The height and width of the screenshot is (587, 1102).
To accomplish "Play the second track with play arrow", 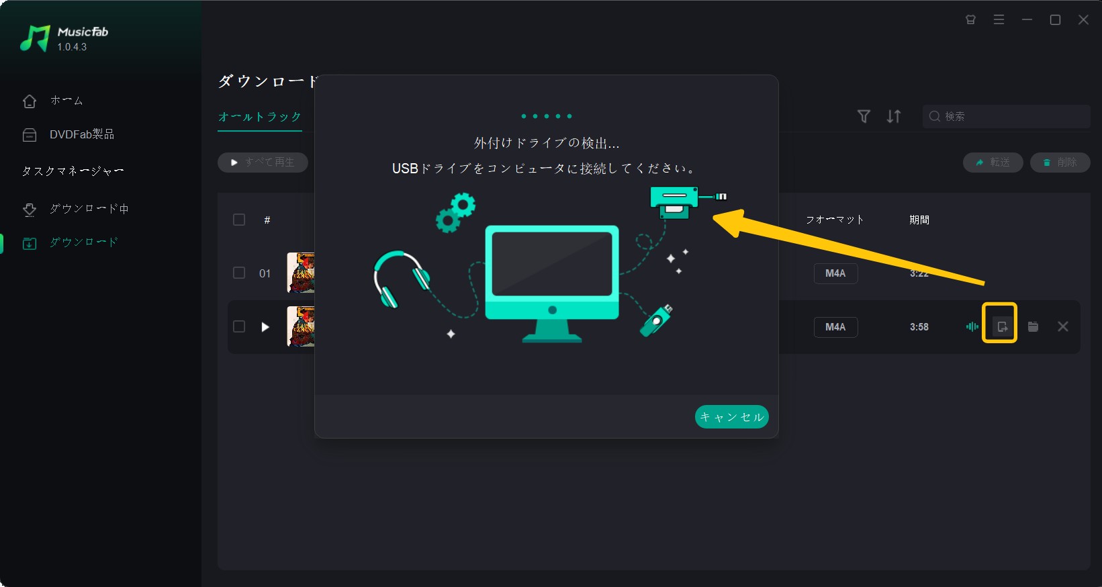I will pyautogui.click(x=265, y=327).
